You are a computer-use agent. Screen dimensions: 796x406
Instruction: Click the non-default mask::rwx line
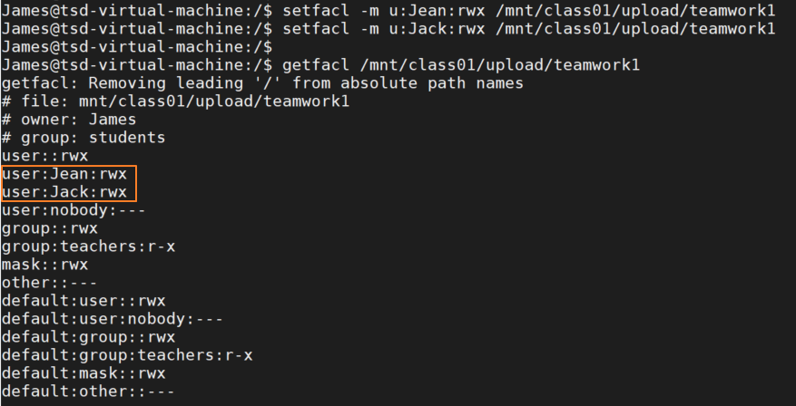44,265
